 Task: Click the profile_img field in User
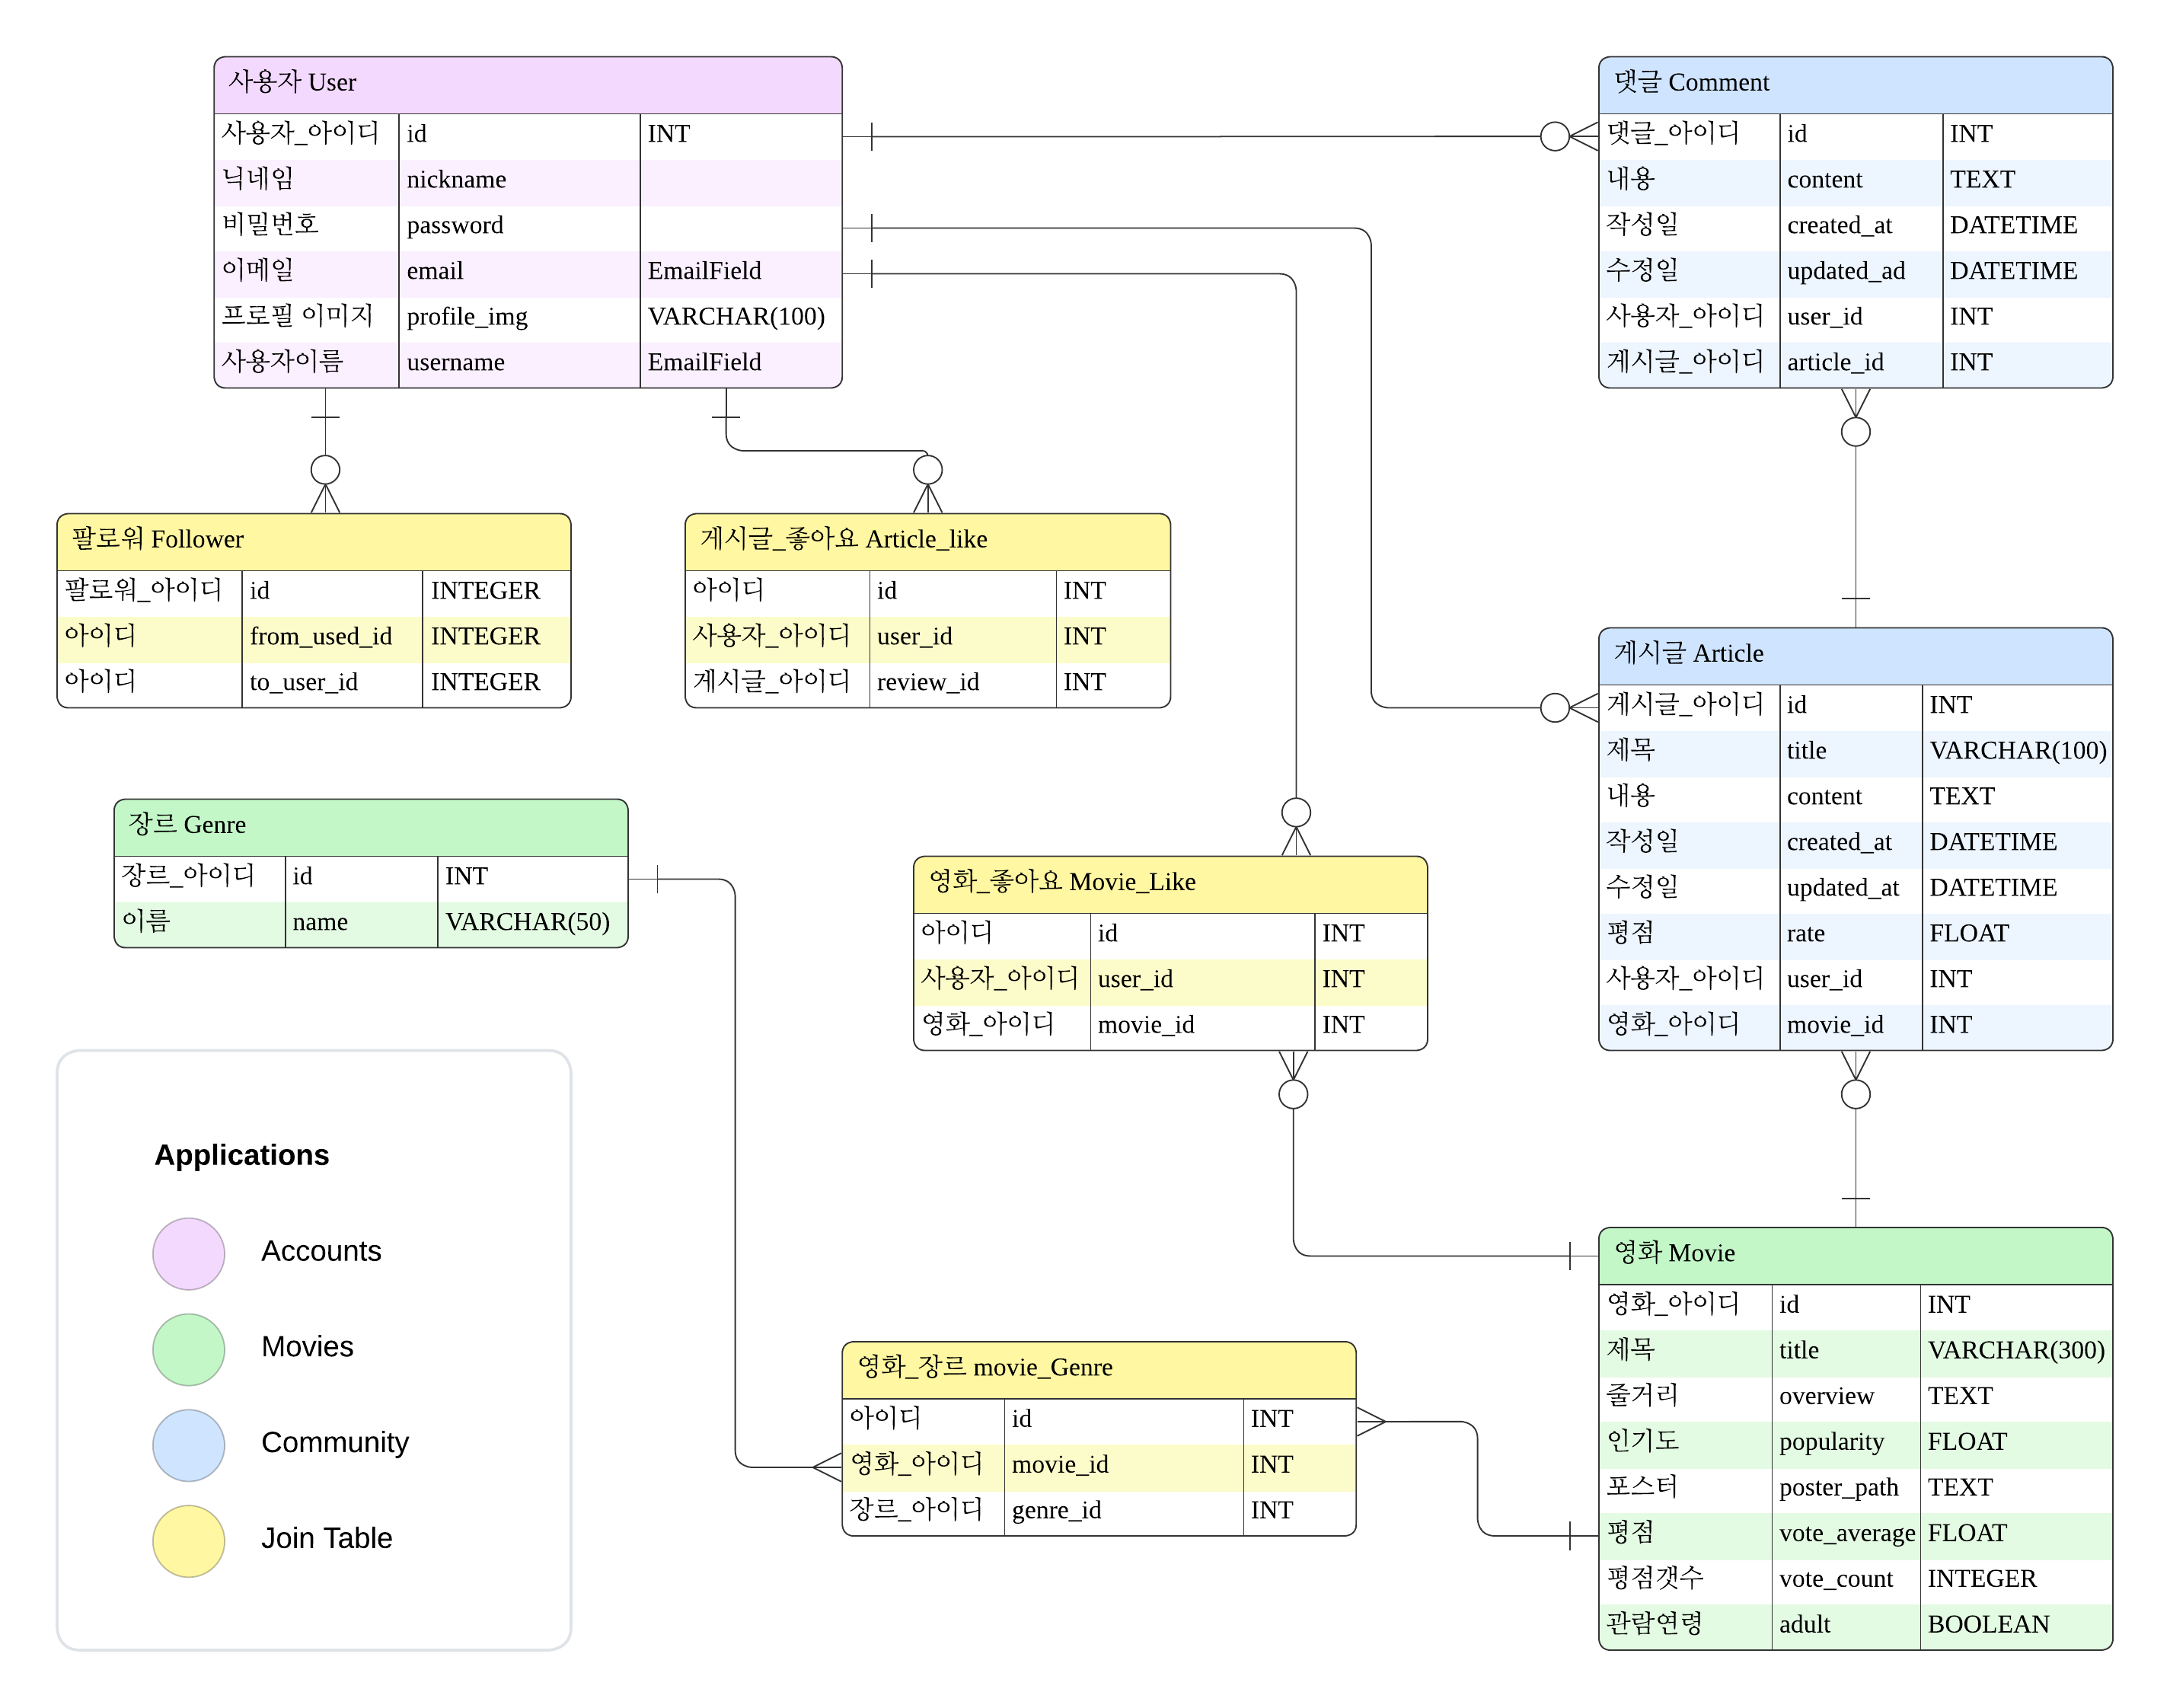pos(467,317)
